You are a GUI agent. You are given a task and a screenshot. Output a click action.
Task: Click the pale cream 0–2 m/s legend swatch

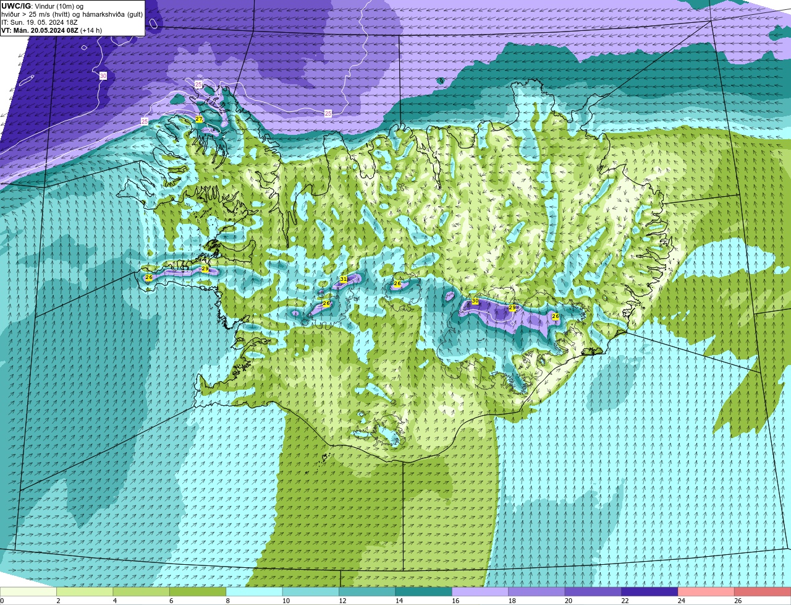click(28, 591)
